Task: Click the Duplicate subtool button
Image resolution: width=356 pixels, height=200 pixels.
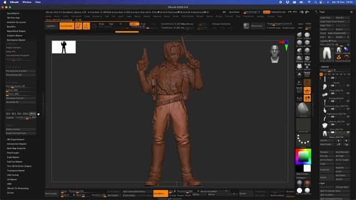Action: tap(327, 169)
